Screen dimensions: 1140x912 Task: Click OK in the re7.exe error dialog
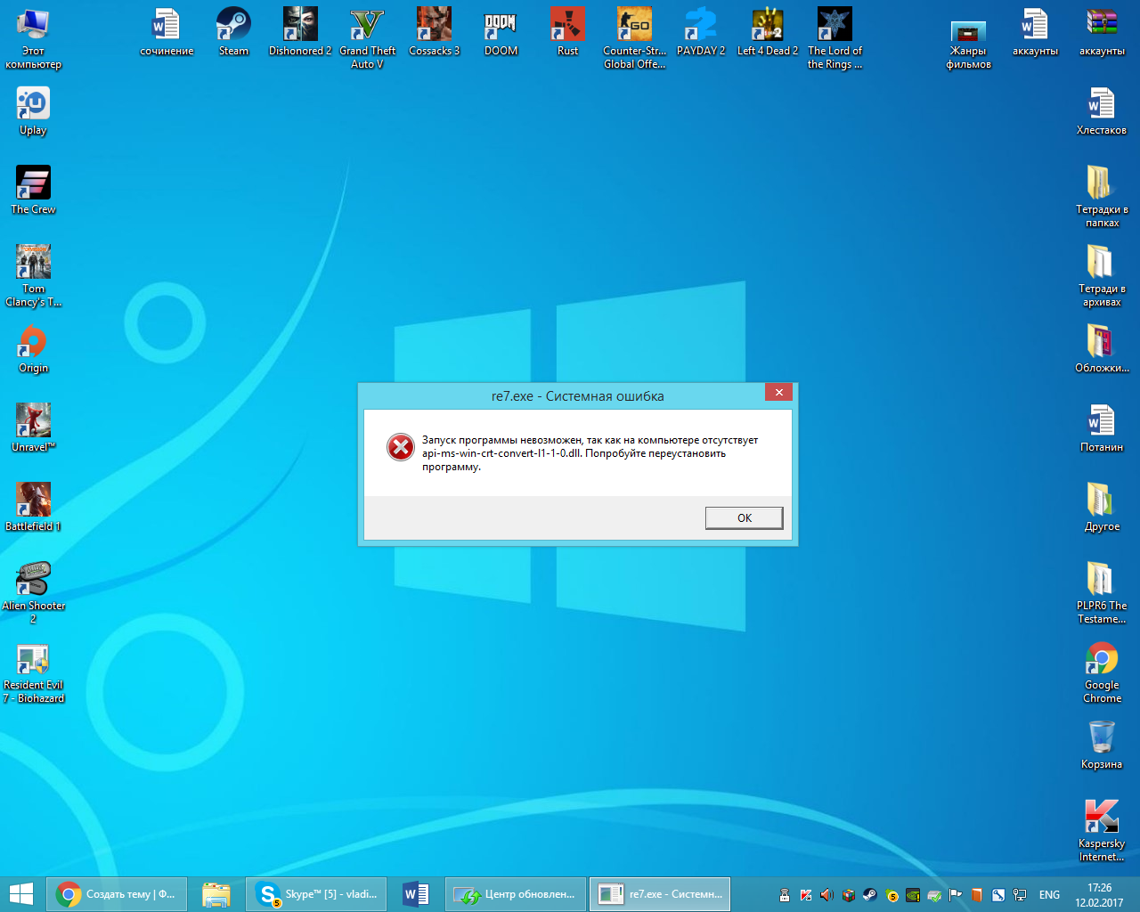744,517
